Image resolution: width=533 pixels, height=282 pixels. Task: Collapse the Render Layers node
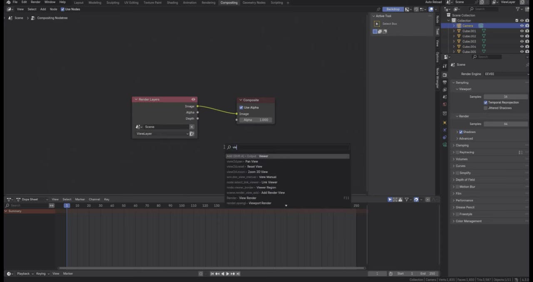click(136, 99)
